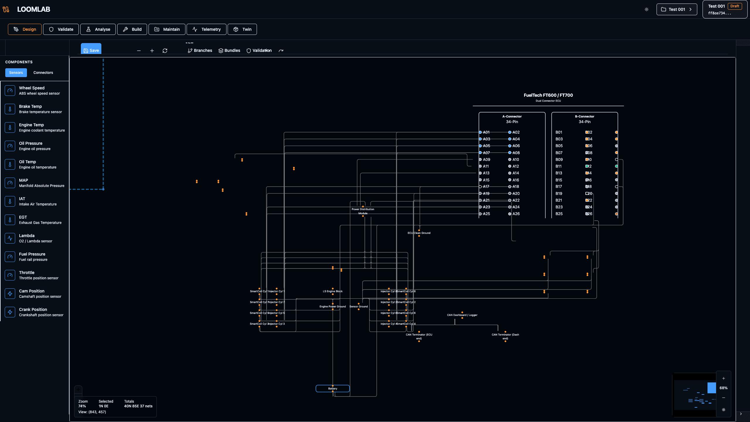Screen dimensions: 750x422
Task: Switch to the Validate tab
Action: (x=61, y=29)
